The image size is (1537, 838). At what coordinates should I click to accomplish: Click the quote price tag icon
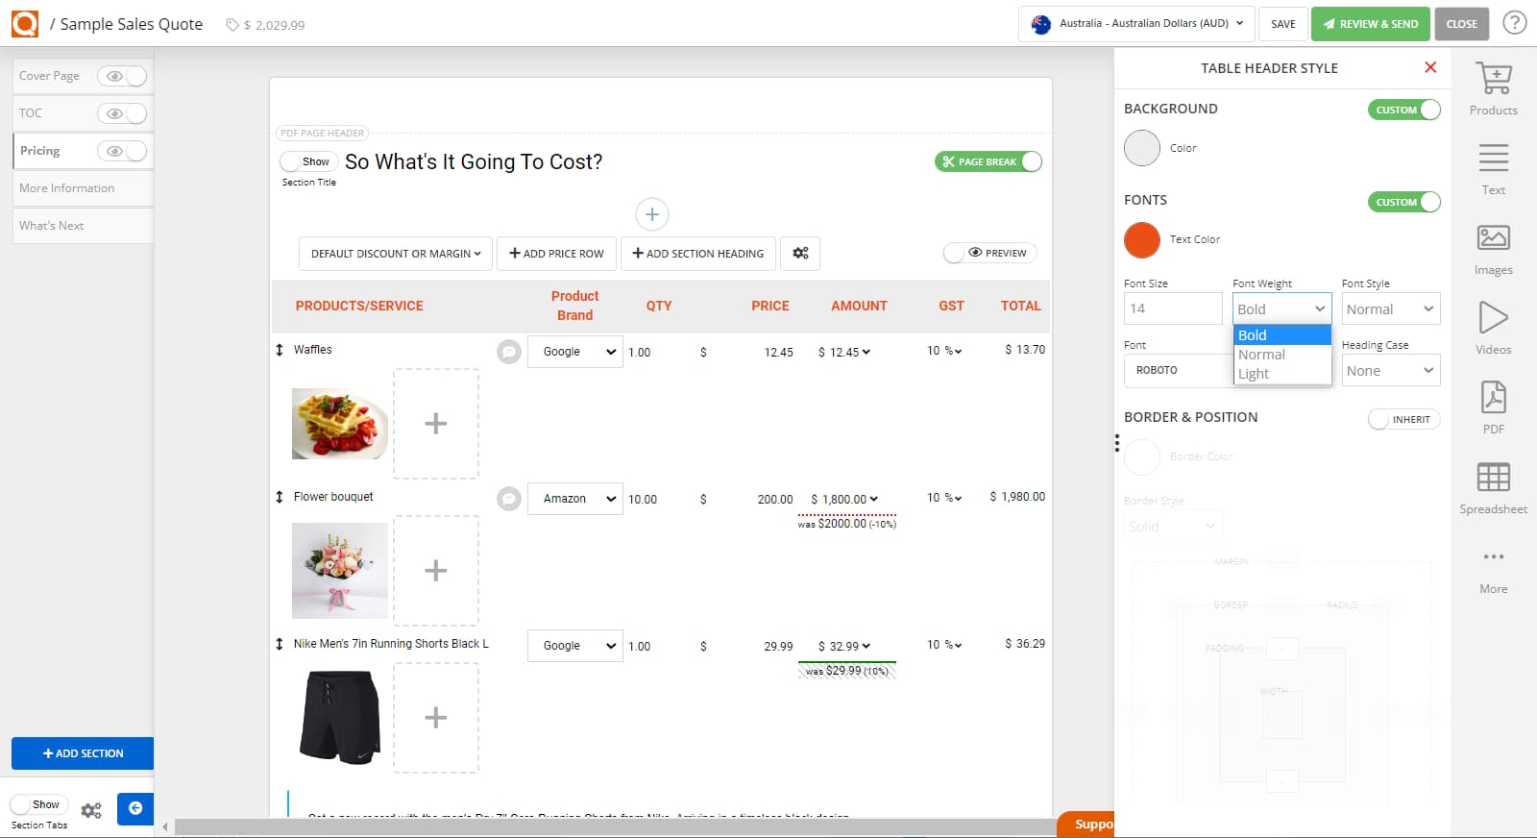coord(232,25)
